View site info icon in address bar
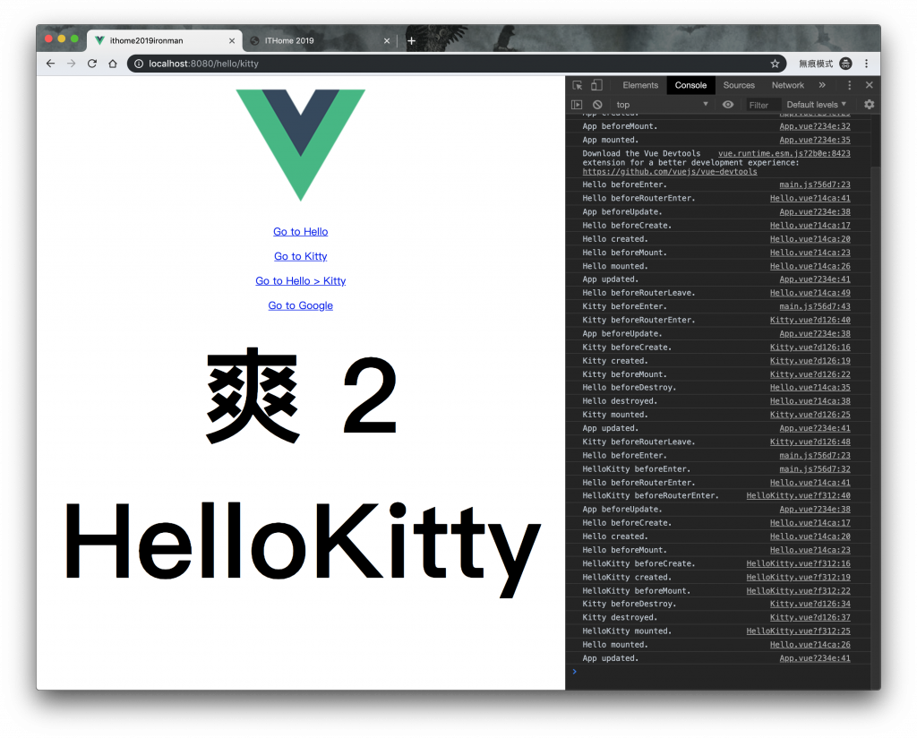The height and width of the screenshot is (738, 917). coord(139,64)
